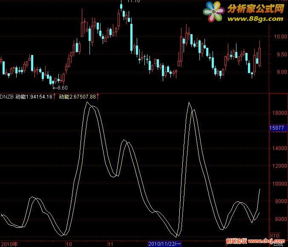Select the 动能1:94154.16 indicator value
This screenshot has width=288, height=247.
click(x=34, y=96)
